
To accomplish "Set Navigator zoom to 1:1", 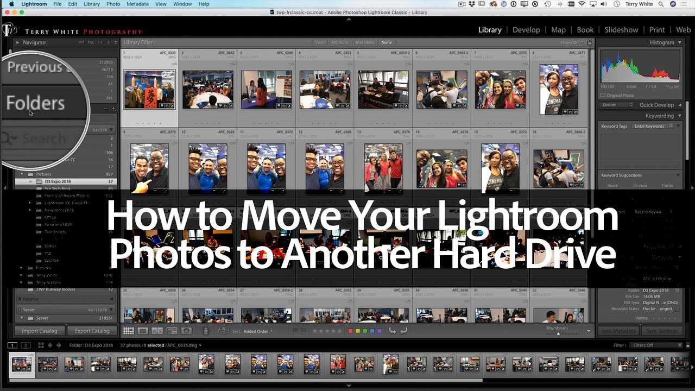I will tap(101, 42).
